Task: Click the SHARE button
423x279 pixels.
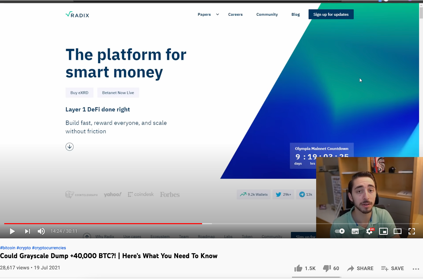Action: (360, 268)
